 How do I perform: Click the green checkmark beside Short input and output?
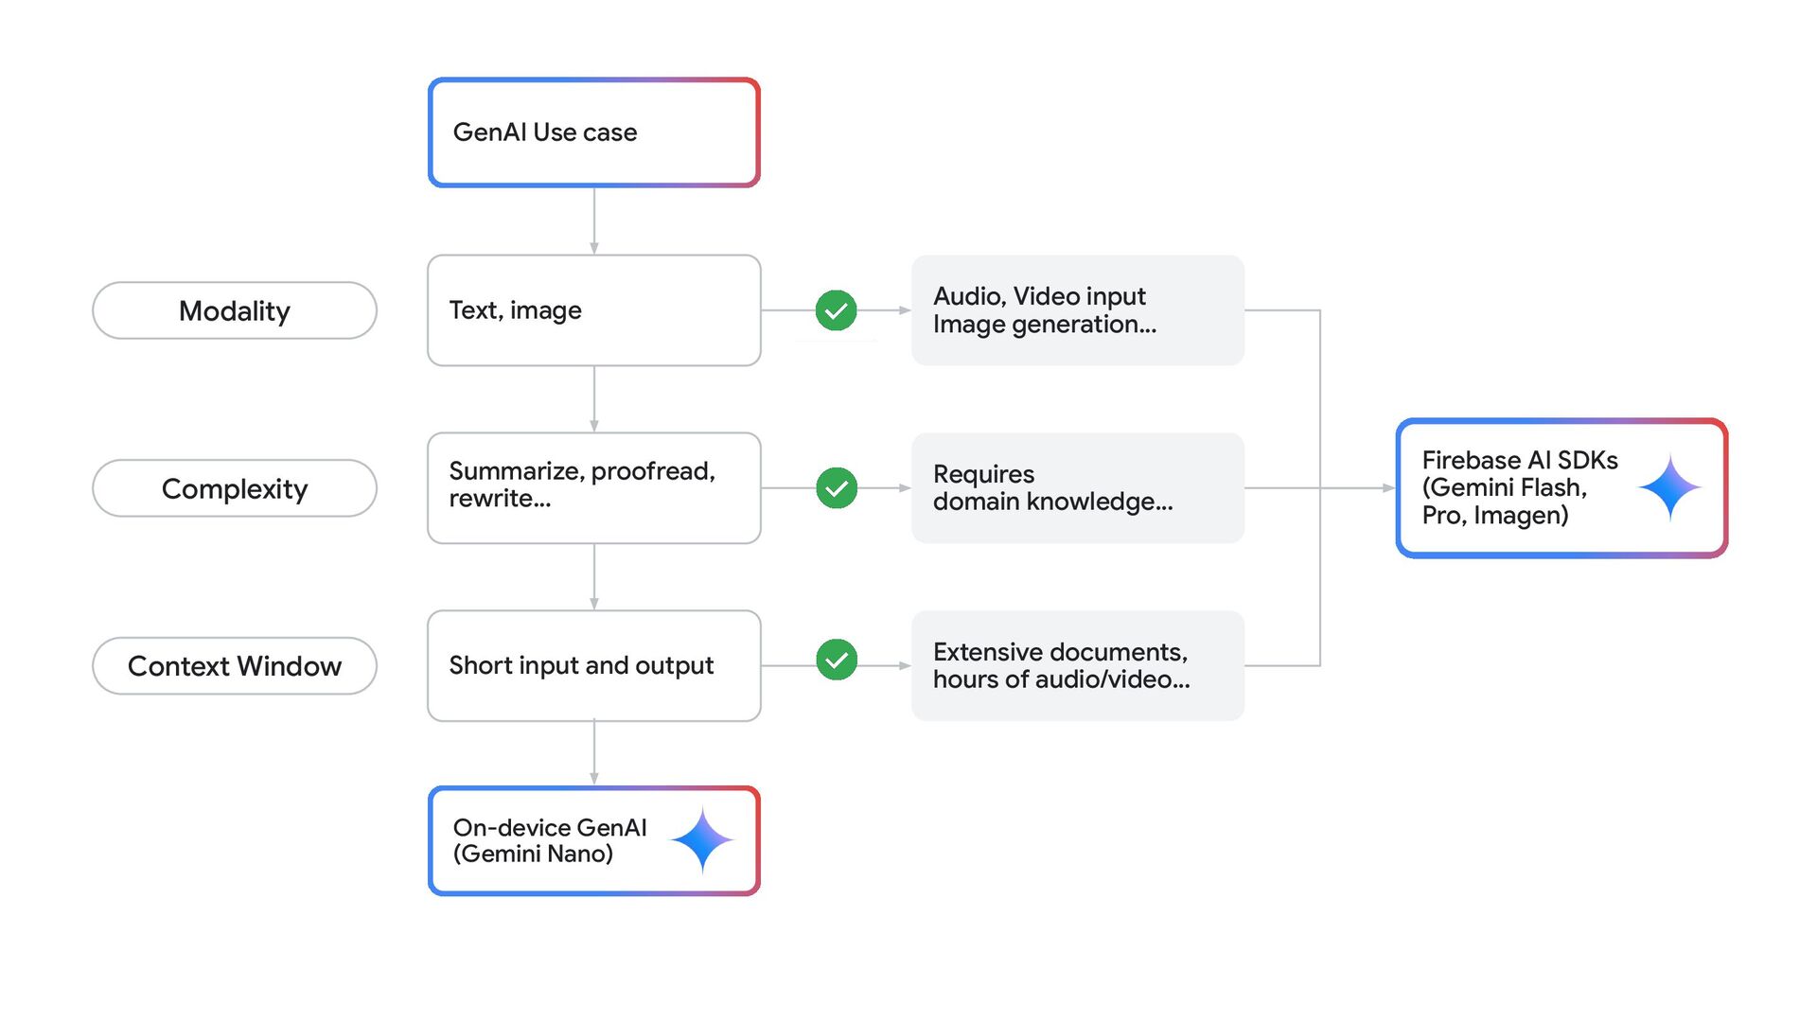(x=836, y=660)
